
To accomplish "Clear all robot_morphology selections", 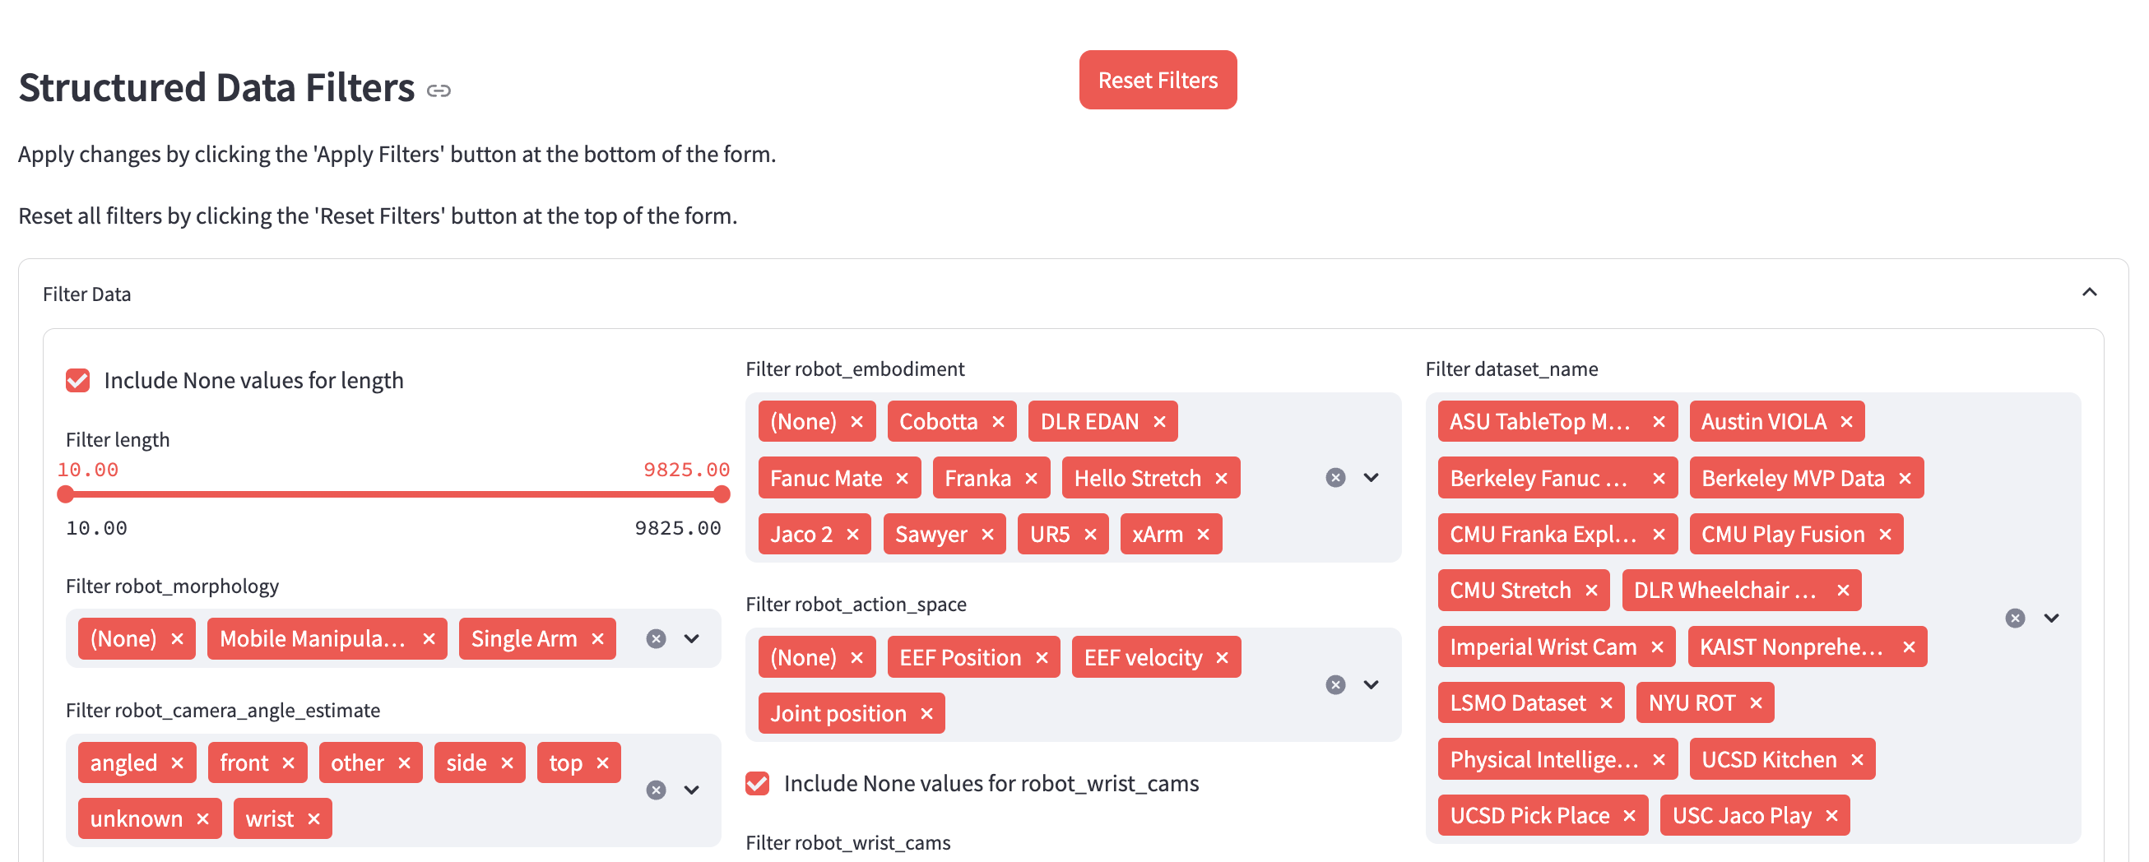I will (657, 638).
